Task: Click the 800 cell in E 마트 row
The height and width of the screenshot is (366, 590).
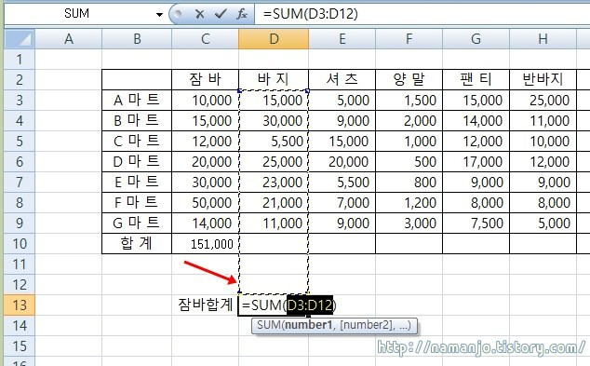Action: (x=409, y=183)
